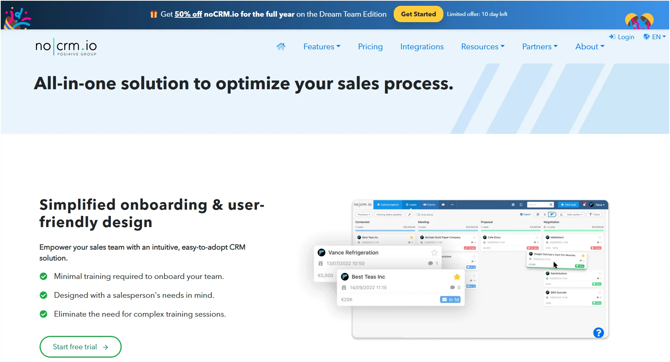Click the home icon in navigation
Viewport: 670px width, 362px height.
coord(281,46)
